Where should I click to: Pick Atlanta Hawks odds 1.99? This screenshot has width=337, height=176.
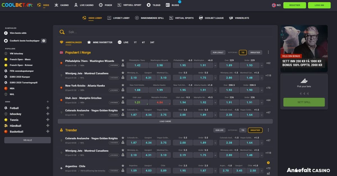(x=160, y=90)
